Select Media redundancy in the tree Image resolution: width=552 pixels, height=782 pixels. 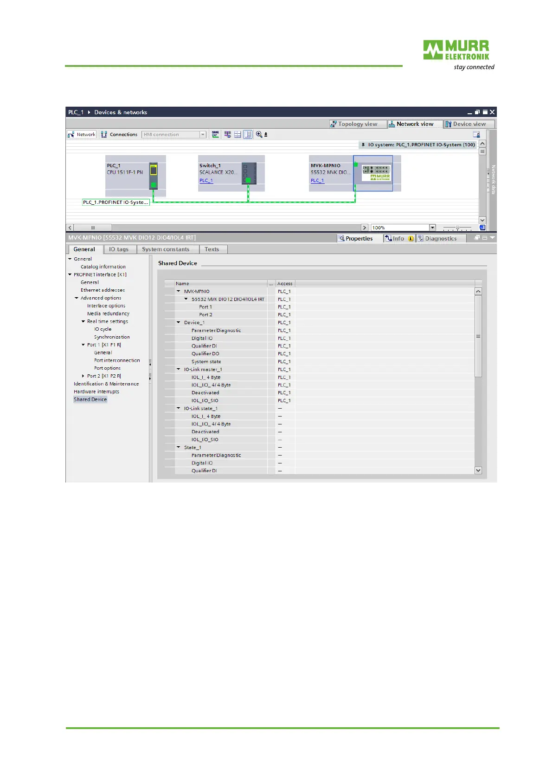click(108, 314)
